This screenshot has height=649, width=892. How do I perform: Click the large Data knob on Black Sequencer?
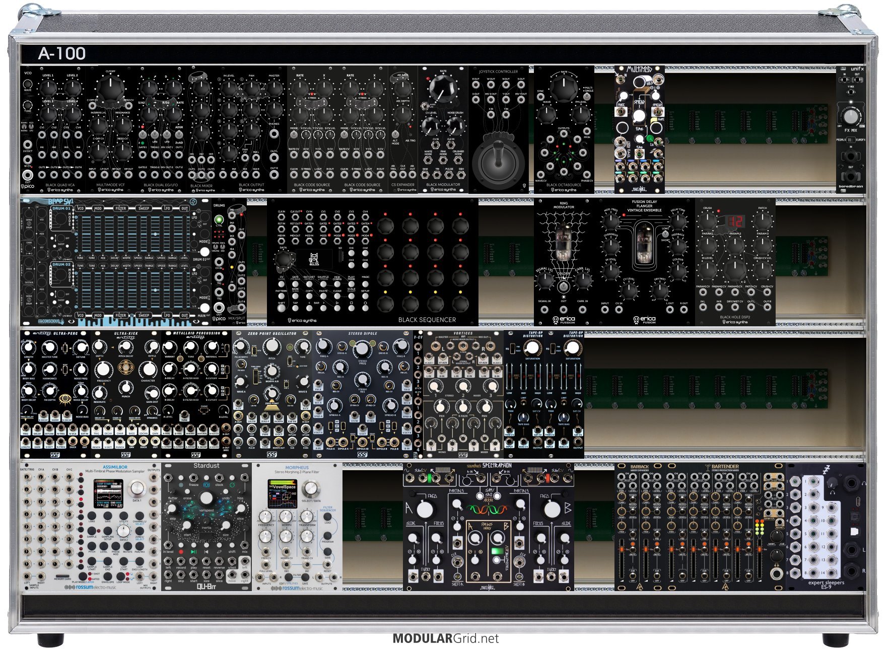tap(284, 259)
